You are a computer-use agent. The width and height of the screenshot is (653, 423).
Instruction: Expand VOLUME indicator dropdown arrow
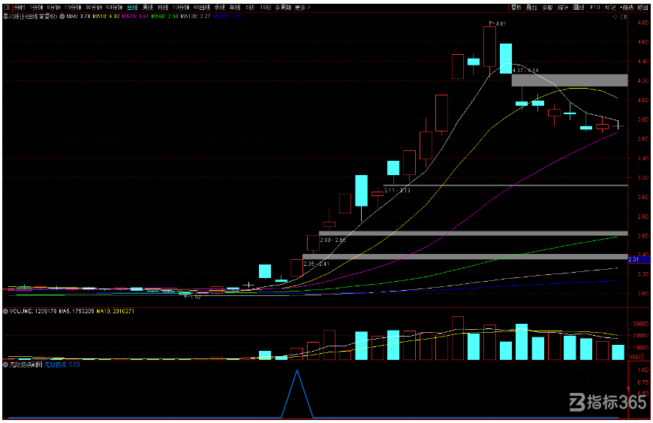(6, 311)
